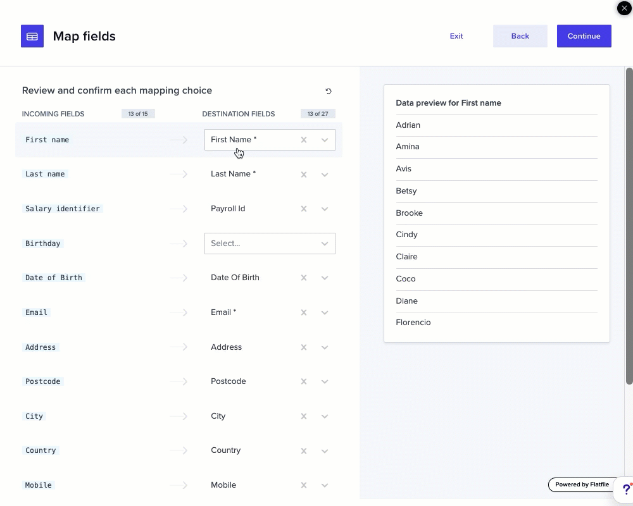Go back with the Back button
Viewport: 633px width, 506px height.
tap(520, 36)
